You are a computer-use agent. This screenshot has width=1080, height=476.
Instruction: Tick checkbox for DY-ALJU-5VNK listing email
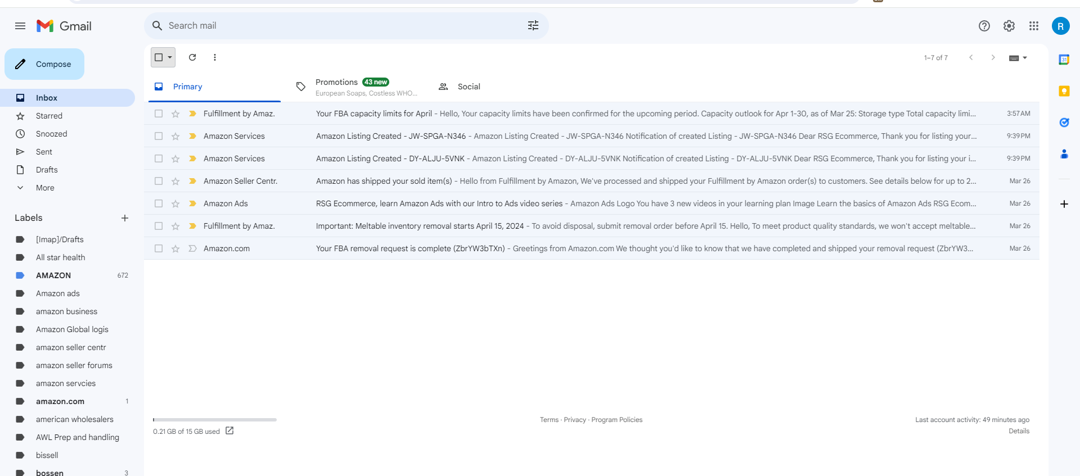tap(159, 158)
